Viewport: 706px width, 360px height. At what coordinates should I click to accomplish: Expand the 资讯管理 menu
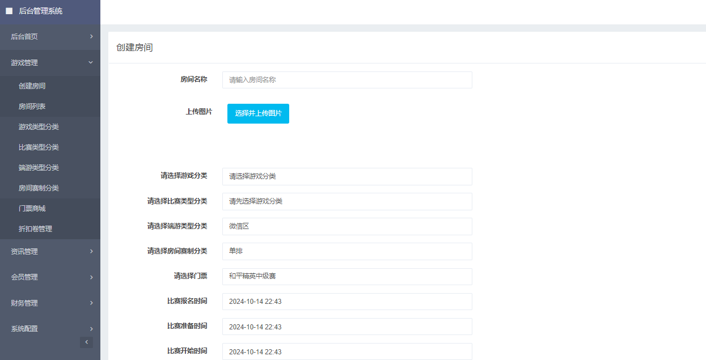coord(50,252)
